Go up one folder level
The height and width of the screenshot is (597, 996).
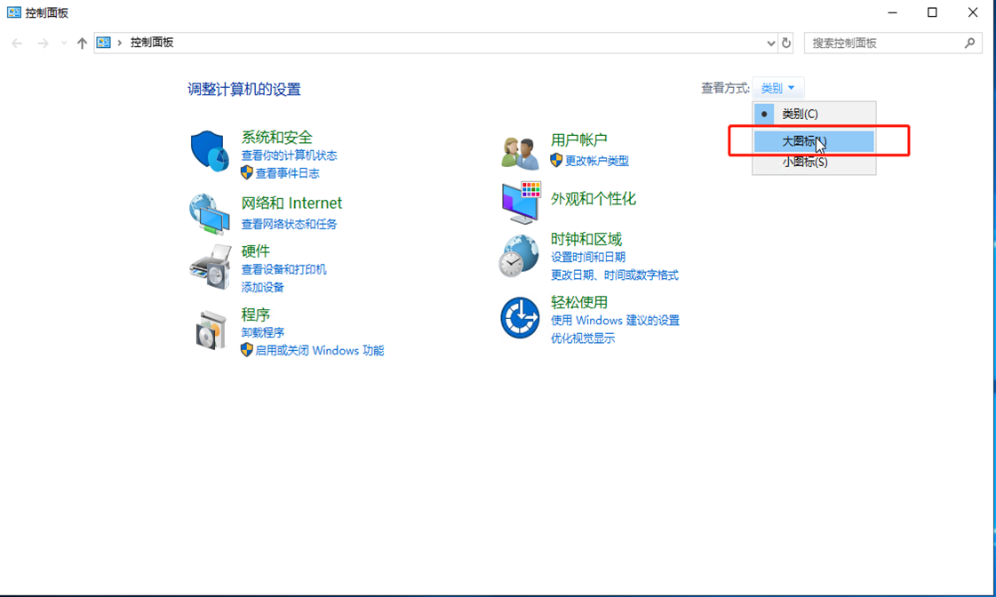coord(82,43)
